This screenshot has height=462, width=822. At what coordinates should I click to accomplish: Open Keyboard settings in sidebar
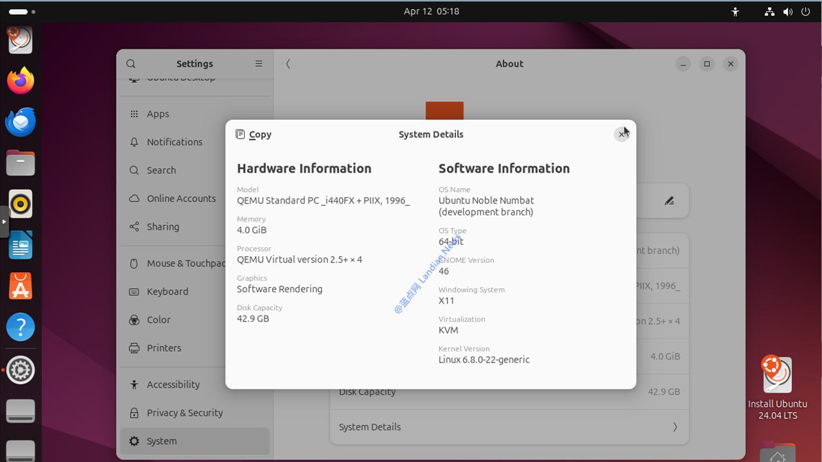coord(167,291)
